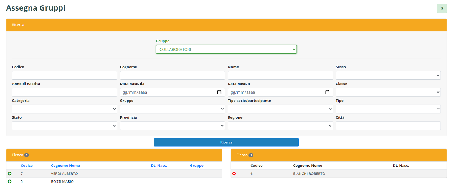Sort list by Cognome Nome column header
This screenshot has height=190, width=454.
click(65, 166)
